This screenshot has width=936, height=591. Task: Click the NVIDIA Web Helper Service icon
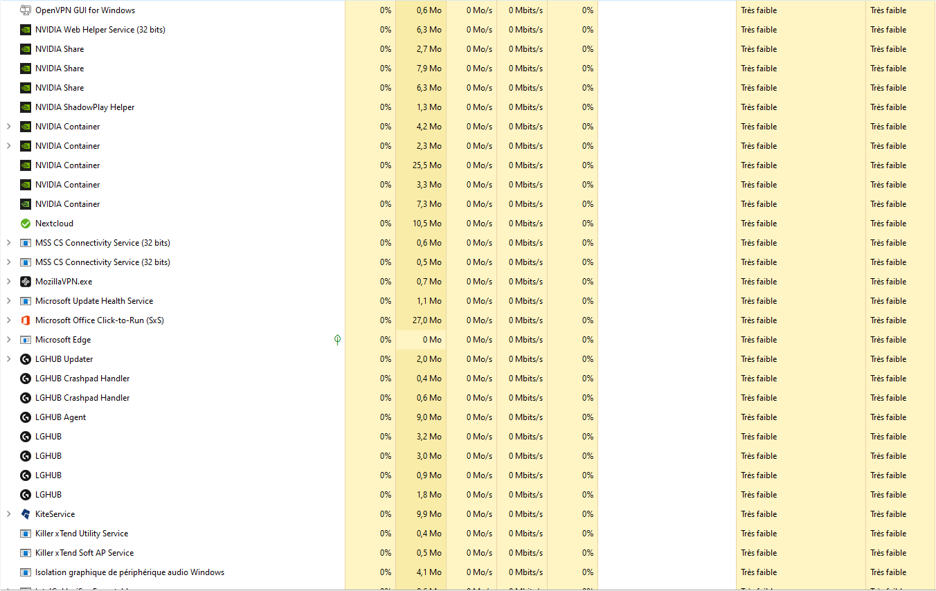coord(26,30)
